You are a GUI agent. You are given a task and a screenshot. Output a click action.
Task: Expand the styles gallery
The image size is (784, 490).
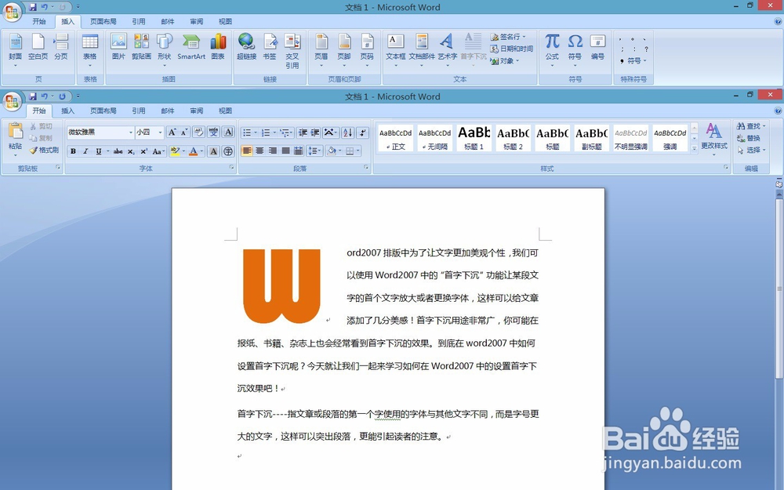coord(694,148)
